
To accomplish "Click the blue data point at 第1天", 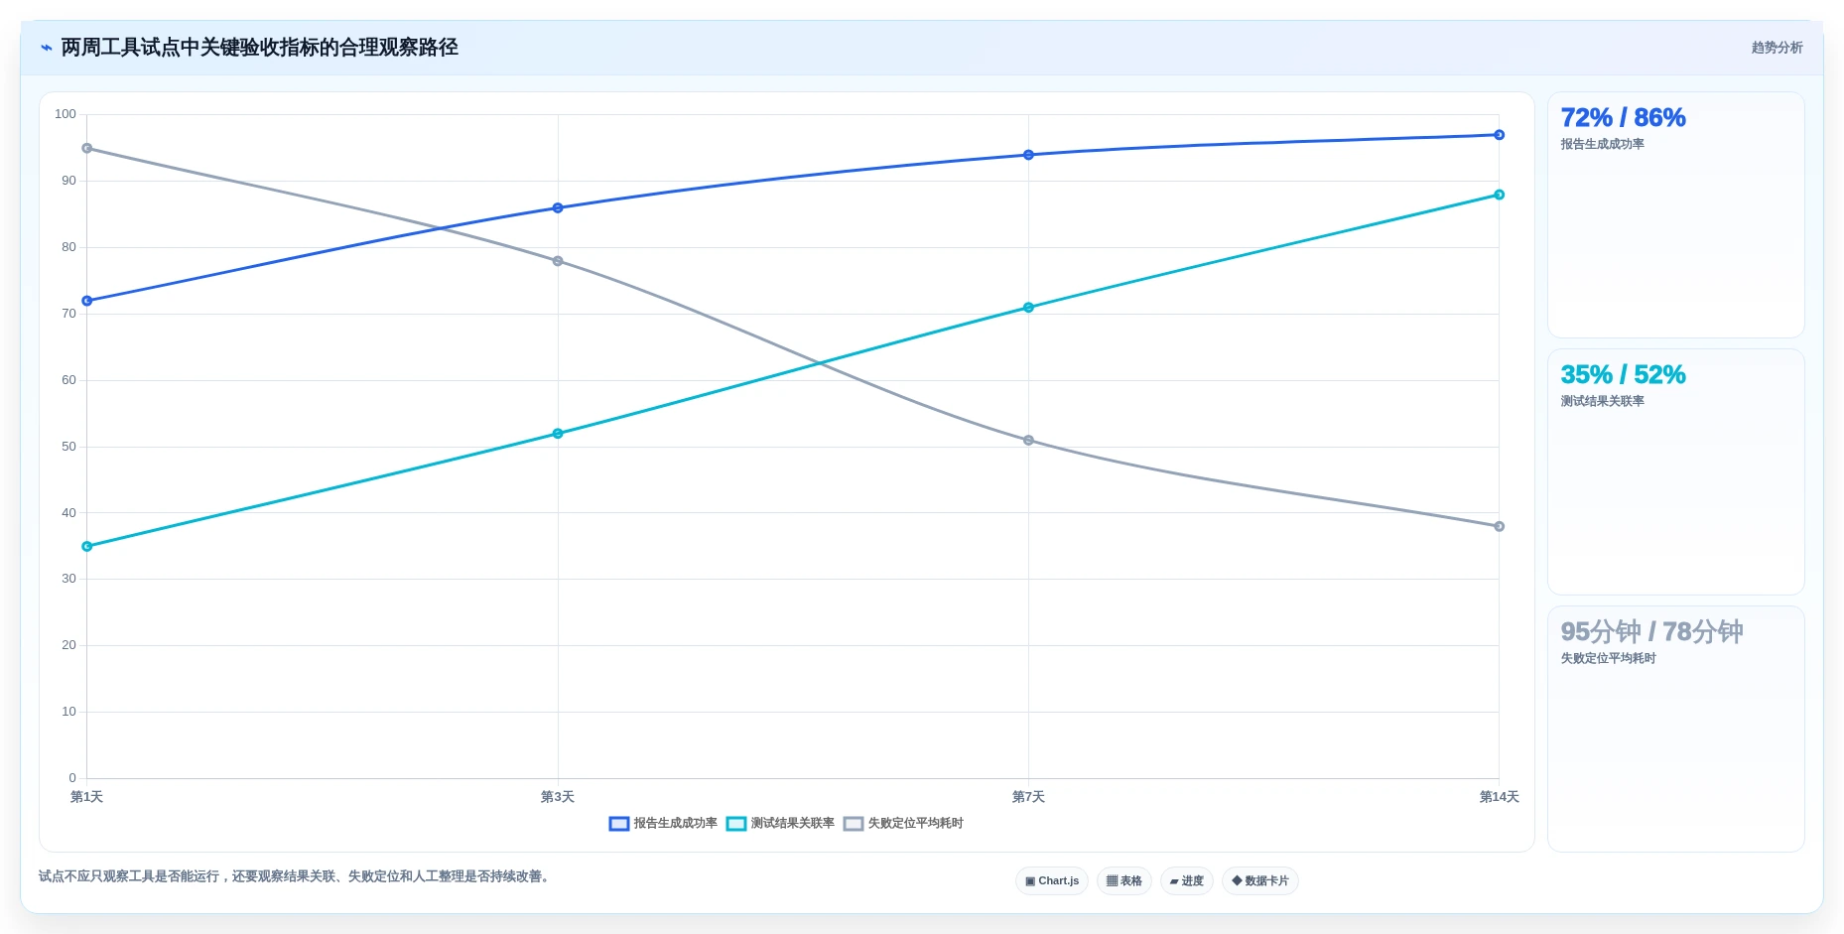I will (x=87, y=301).
